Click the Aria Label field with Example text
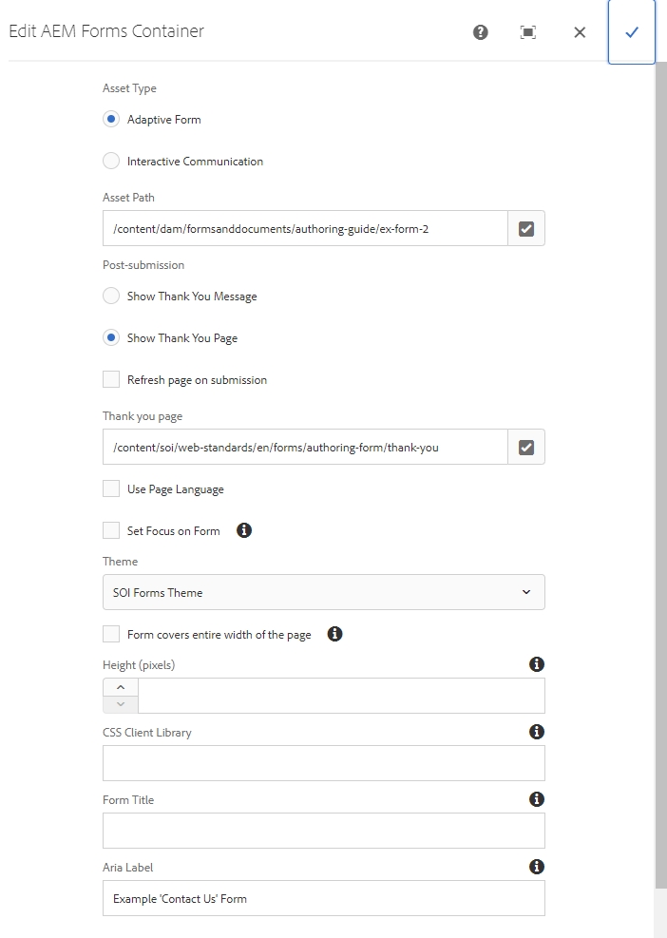 (x=324, y=898)
